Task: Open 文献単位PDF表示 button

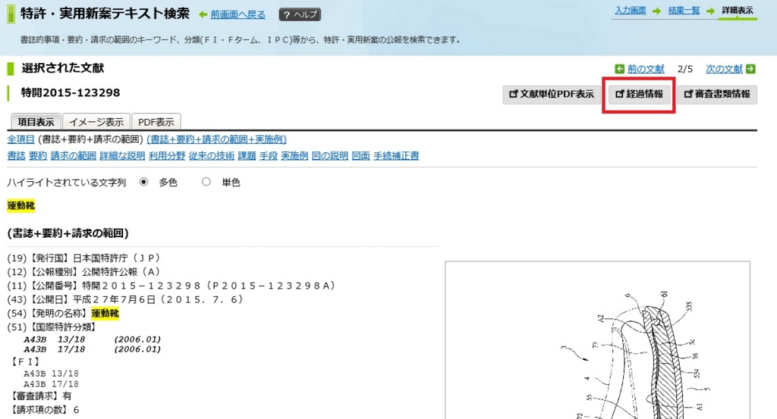Action: click(552, 94)
